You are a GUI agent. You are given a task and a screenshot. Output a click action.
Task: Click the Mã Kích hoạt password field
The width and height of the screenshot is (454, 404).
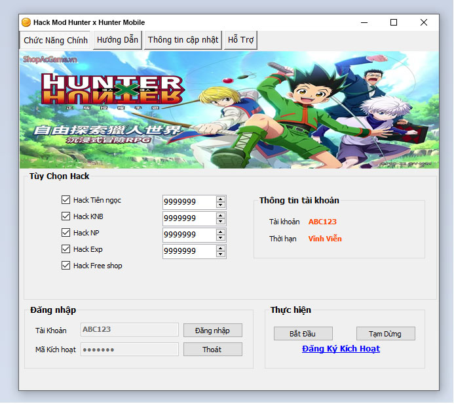tap(130, 350)
